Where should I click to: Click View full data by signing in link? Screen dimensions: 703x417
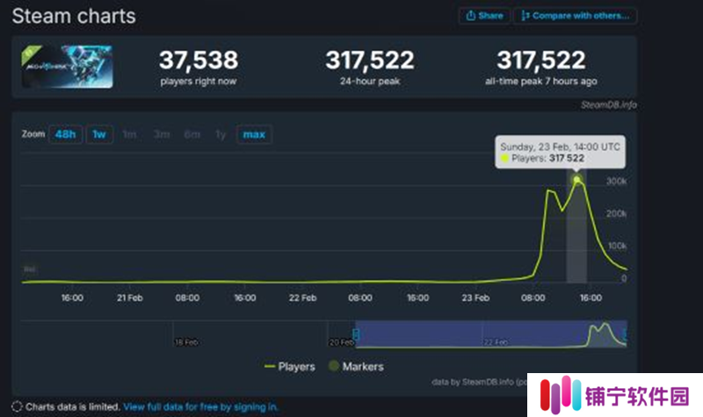200,406
